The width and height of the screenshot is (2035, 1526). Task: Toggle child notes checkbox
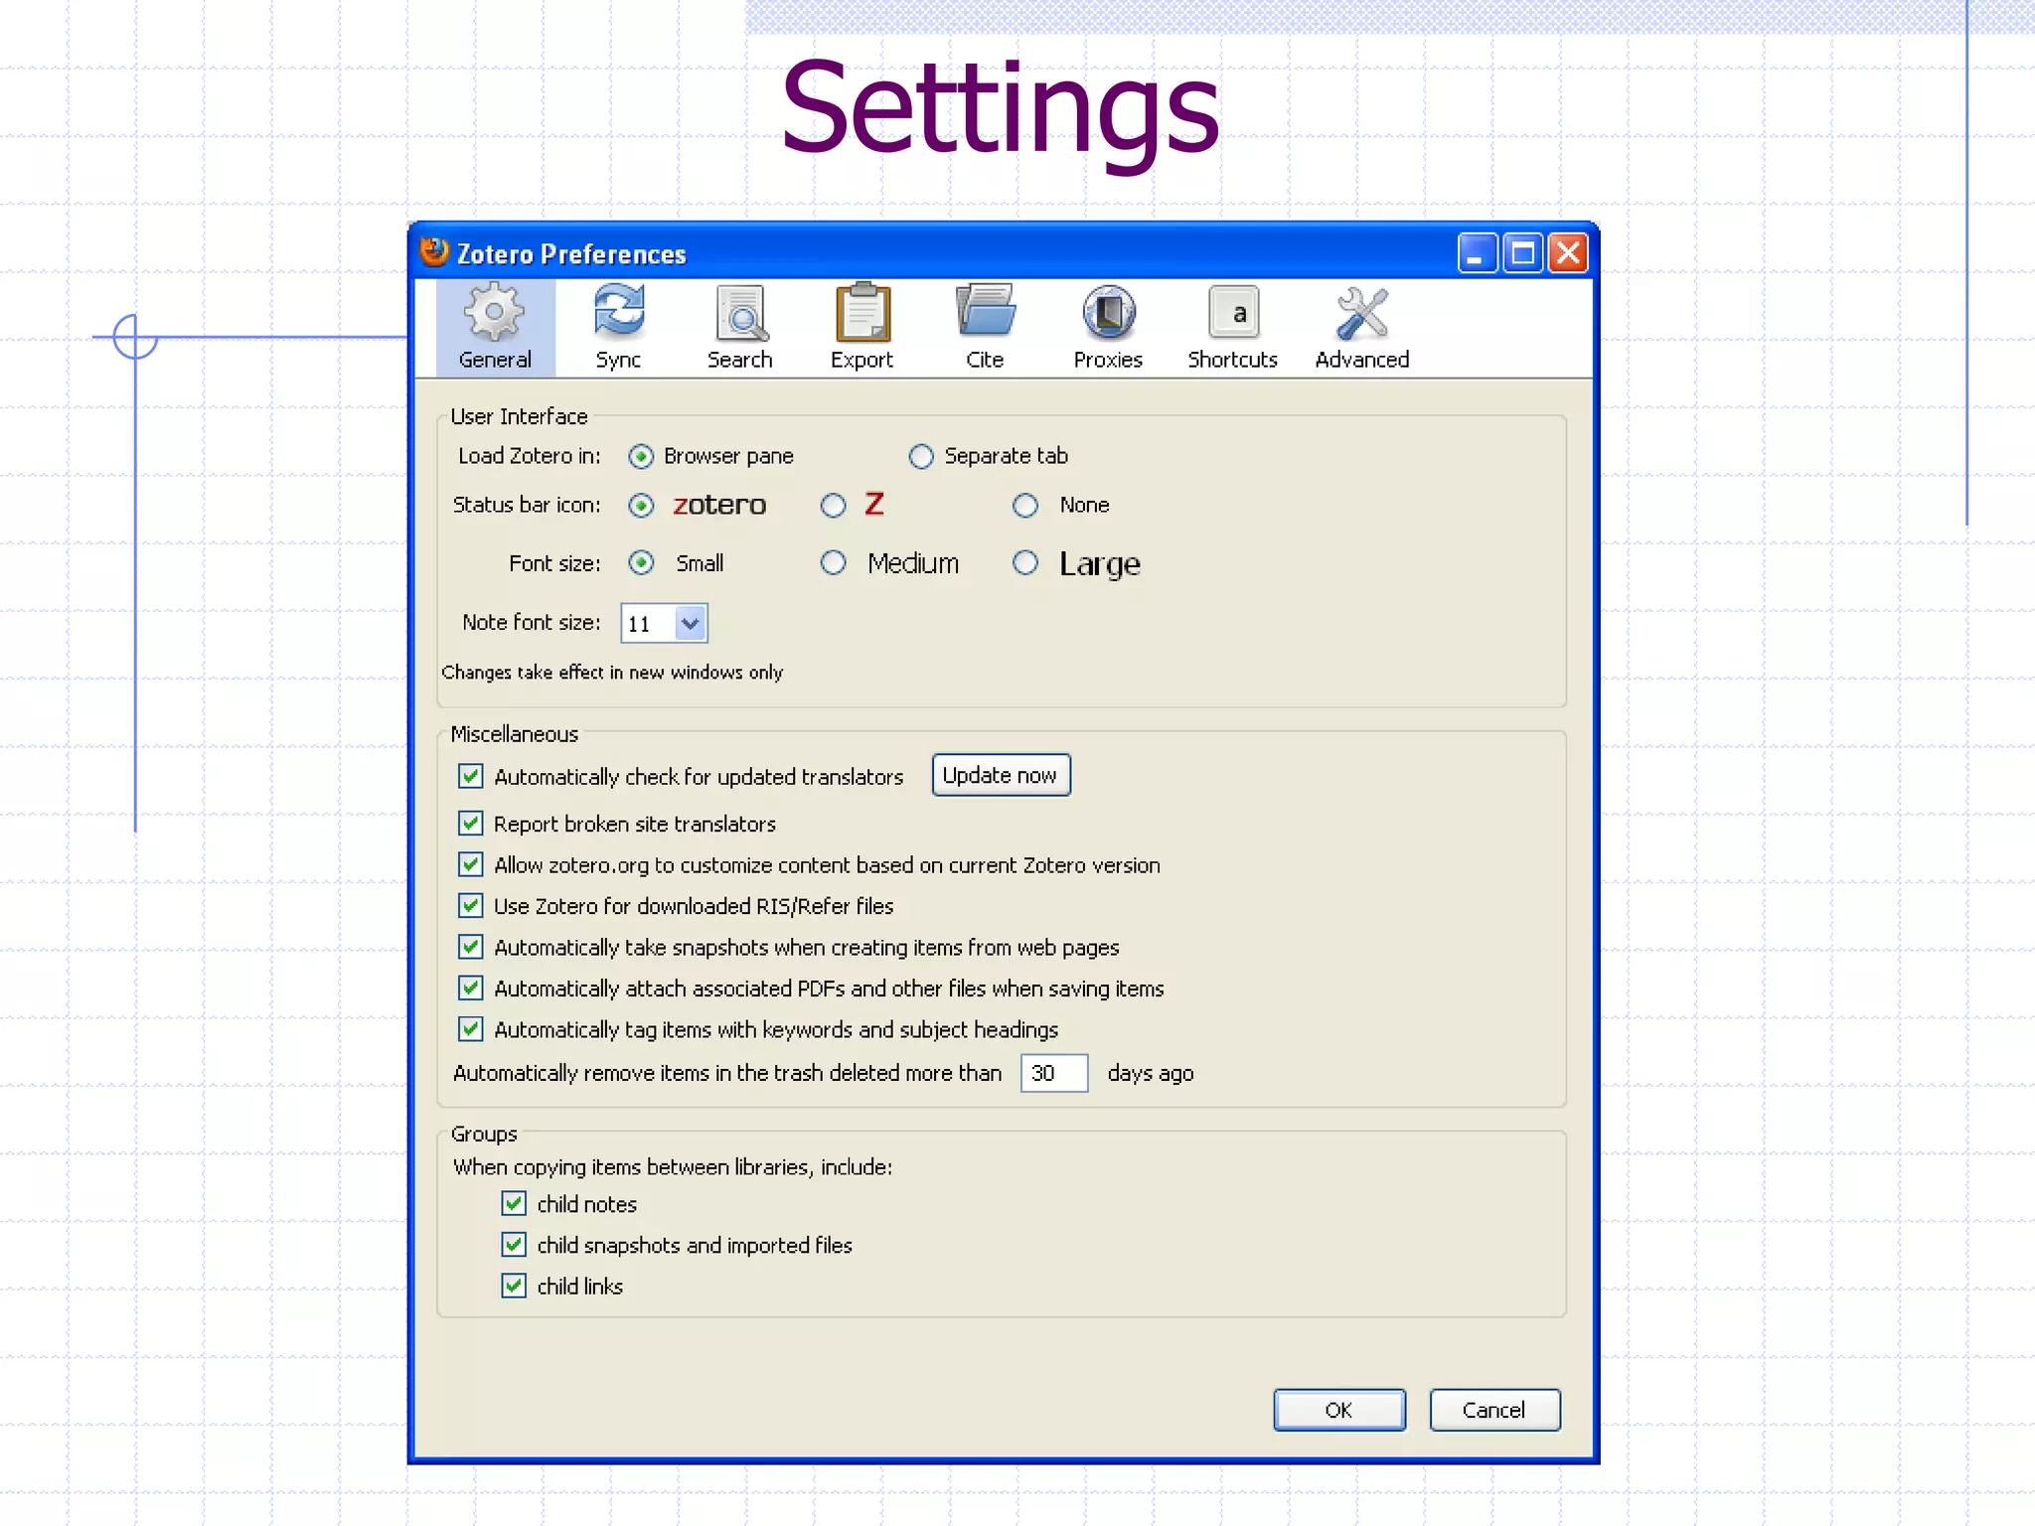514,1204
